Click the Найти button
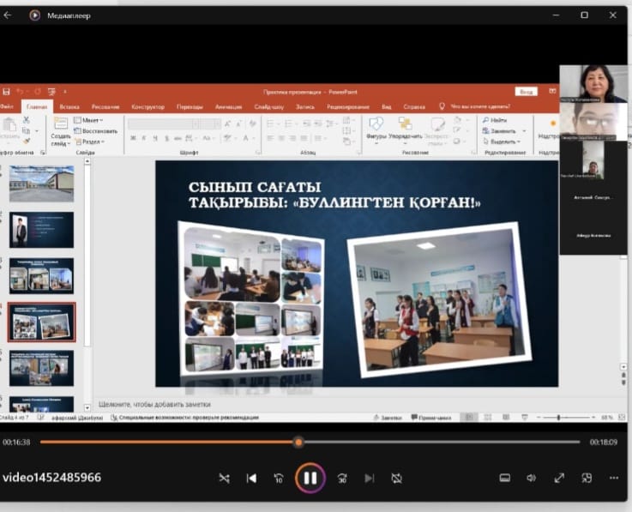 495,120
